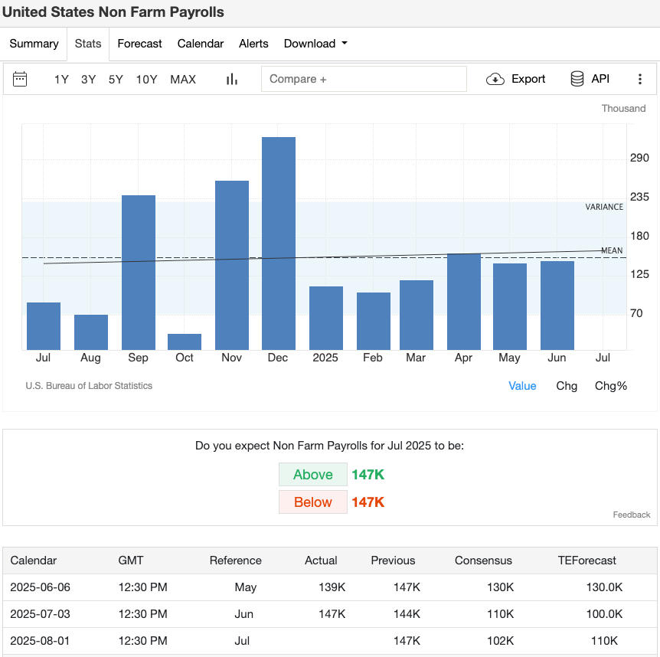Open the calendar date range icon
Image resolution: width=660 pixels, height=657 pixels.
click(21, 79)
